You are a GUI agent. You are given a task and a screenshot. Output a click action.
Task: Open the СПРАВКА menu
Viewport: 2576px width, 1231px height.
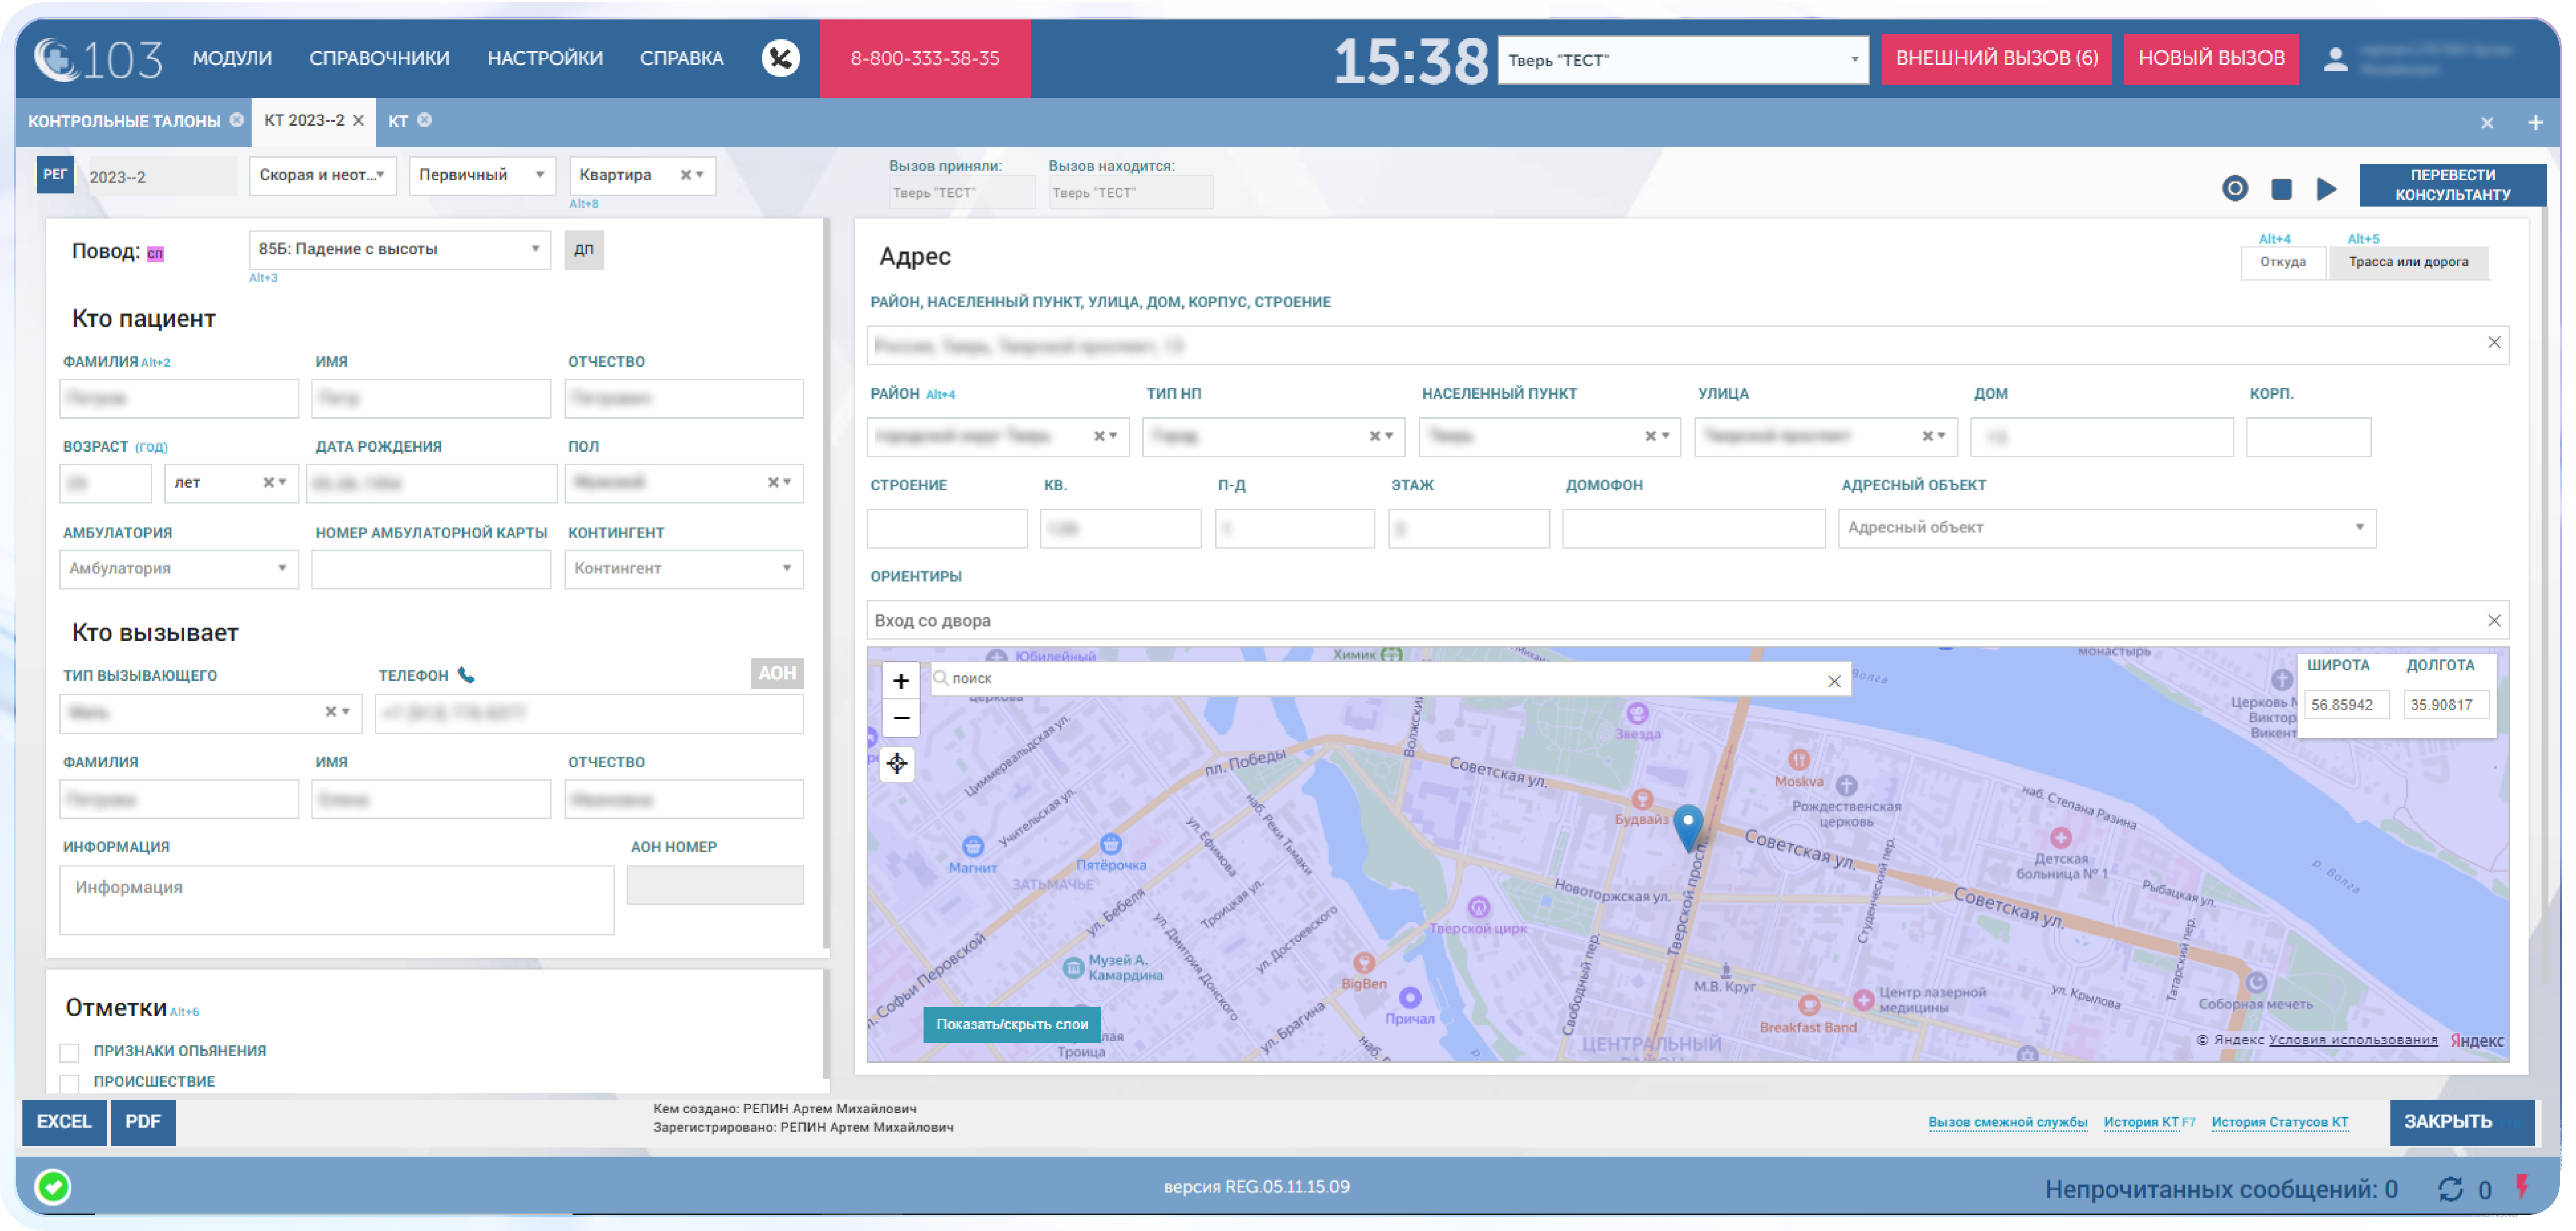[x=682, y=58]
